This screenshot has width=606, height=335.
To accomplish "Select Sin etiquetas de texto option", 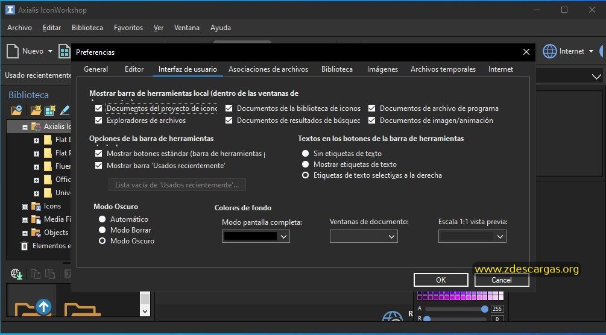I will pyautogui.click(x=305, y=154).
